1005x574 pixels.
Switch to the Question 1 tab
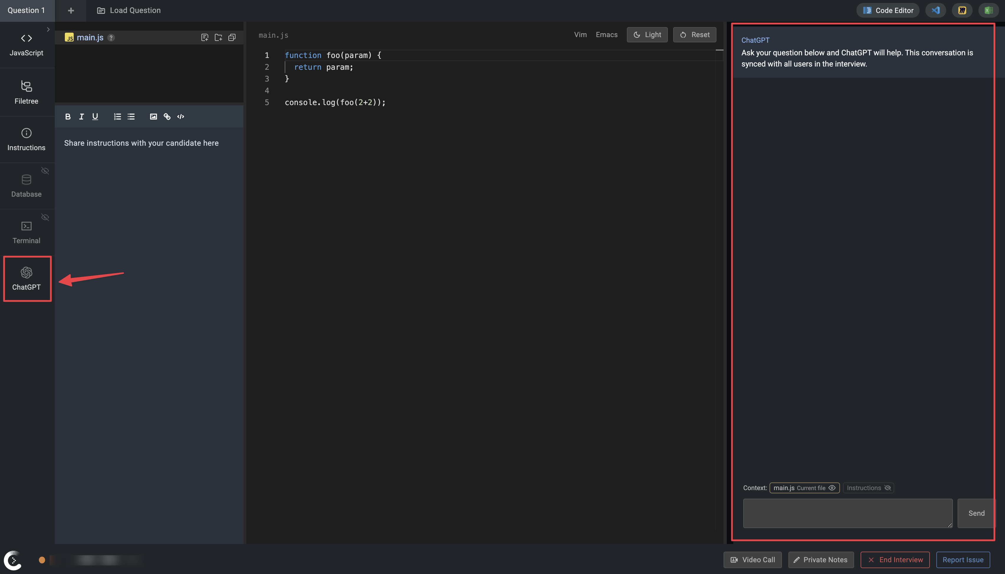pos(27,11)
